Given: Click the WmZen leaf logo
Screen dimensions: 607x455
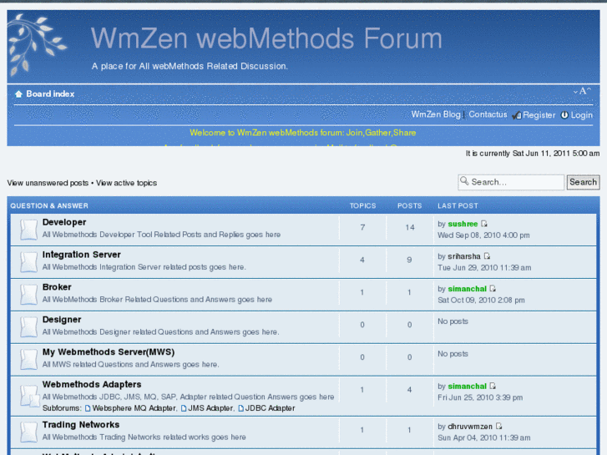Looking at the screenshot, I should click(37, 44).
